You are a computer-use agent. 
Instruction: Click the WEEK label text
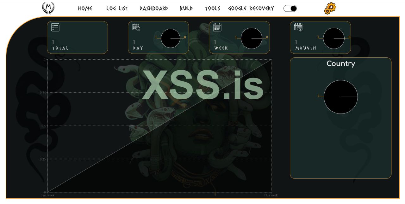[x=221, y=48]
